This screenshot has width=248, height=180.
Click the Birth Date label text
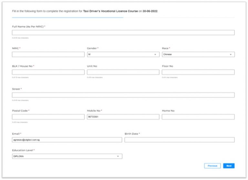click(131, 133)
